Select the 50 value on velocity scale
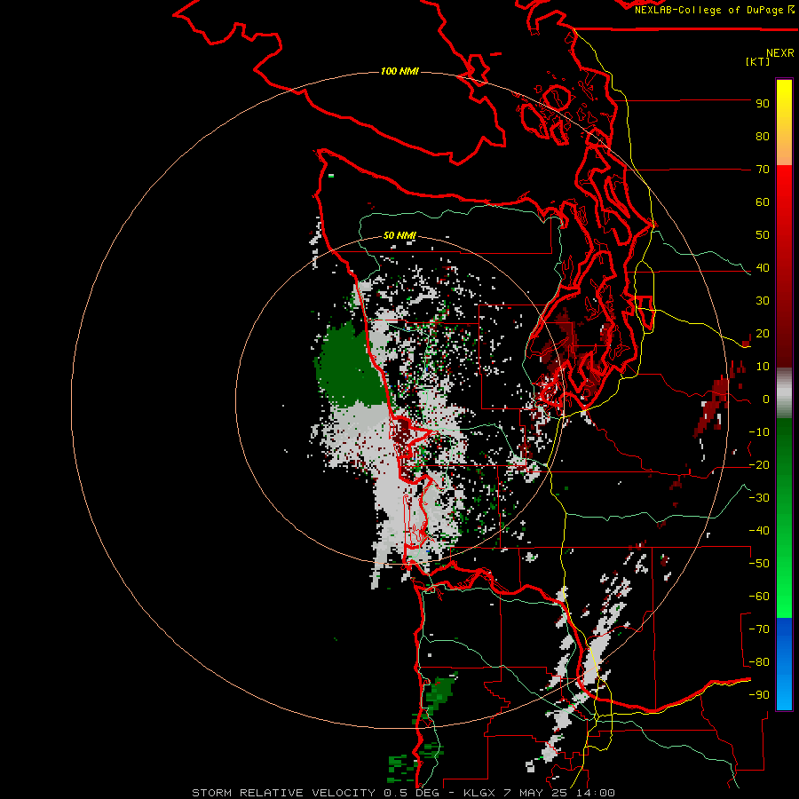This screenshot has width=799, height=799. tap(763, 235)
